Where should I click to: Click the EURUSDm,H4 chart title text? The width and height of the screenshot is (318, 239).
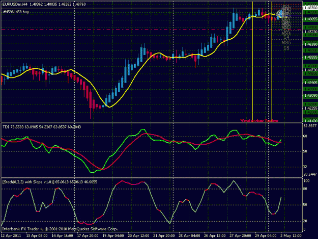click(15, 4)
